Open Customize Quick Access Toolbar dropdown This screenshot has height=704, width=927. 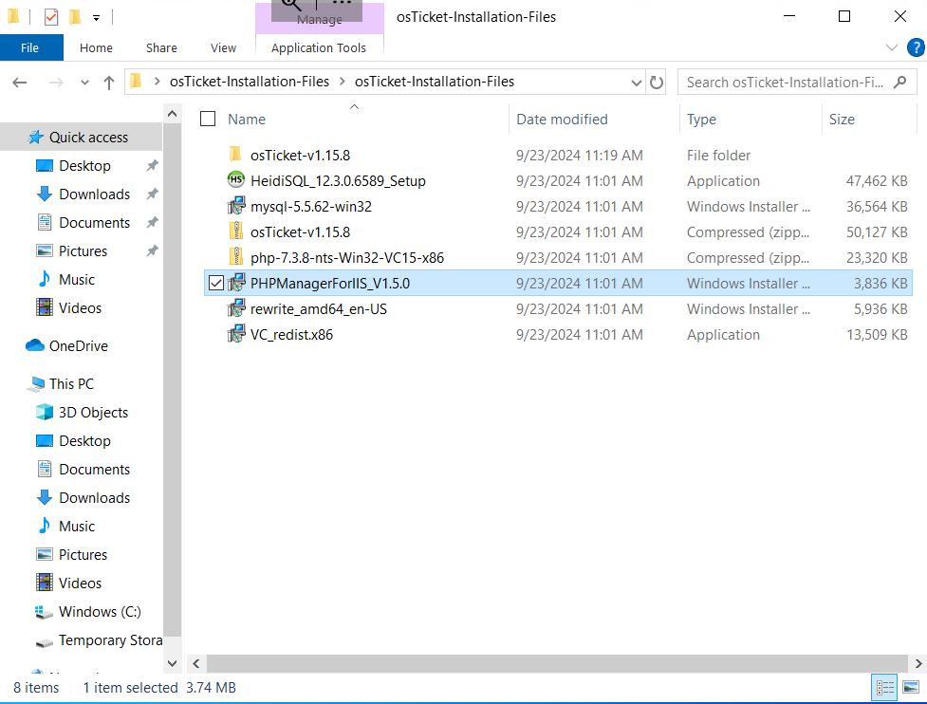96,18
